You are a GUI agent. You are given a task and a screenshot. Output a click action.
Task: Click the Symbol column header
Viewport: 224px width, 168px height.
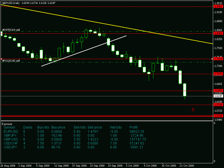9,127
